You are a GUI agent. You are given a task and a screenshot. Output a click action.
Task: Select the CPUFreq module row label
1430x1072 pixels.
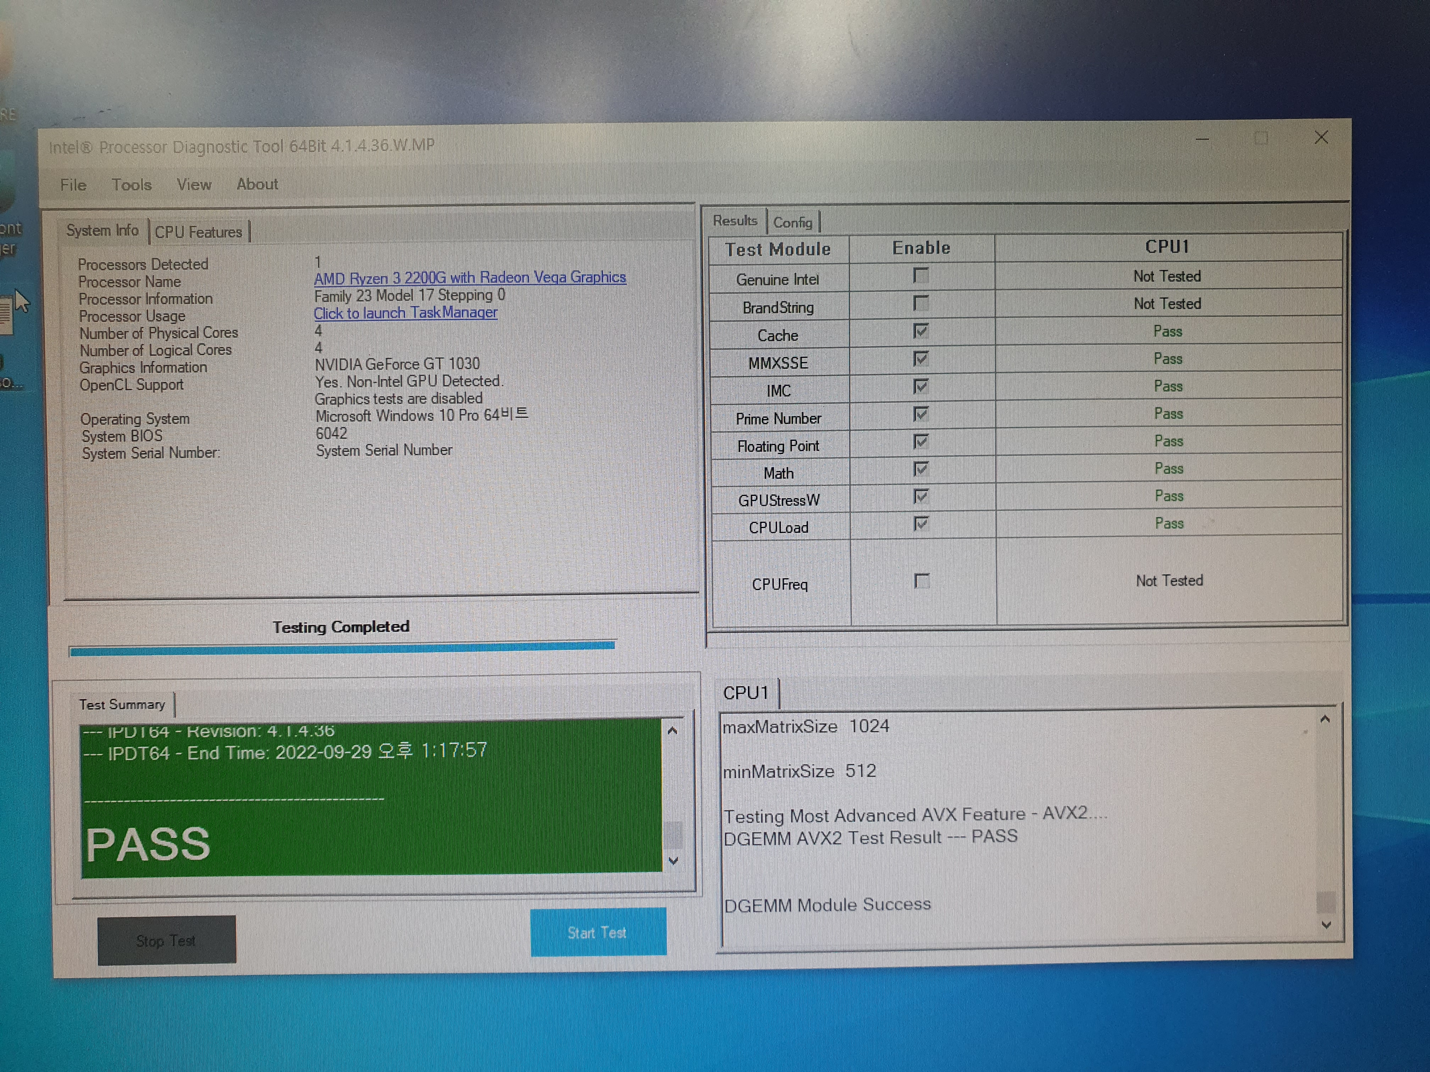780,584
